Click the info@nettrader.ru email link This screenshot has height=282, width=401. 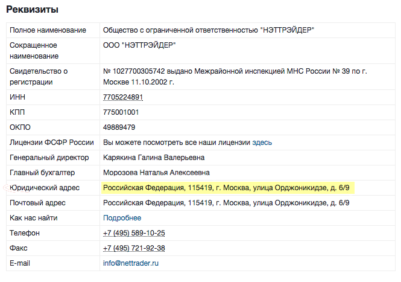[x=131, y=263]
